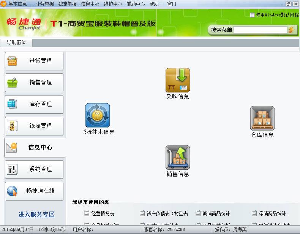This screenshot has width=300, height=234.
Task: Open the 采购信息 purchase icon
Action: (178, 80)
